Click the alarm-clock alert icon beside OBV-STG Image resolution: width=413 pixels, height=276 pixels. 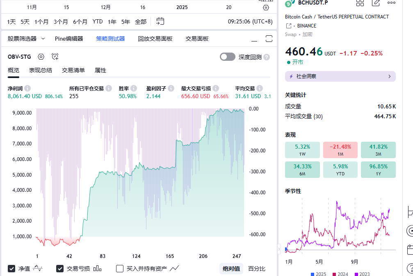pos(55,57)
